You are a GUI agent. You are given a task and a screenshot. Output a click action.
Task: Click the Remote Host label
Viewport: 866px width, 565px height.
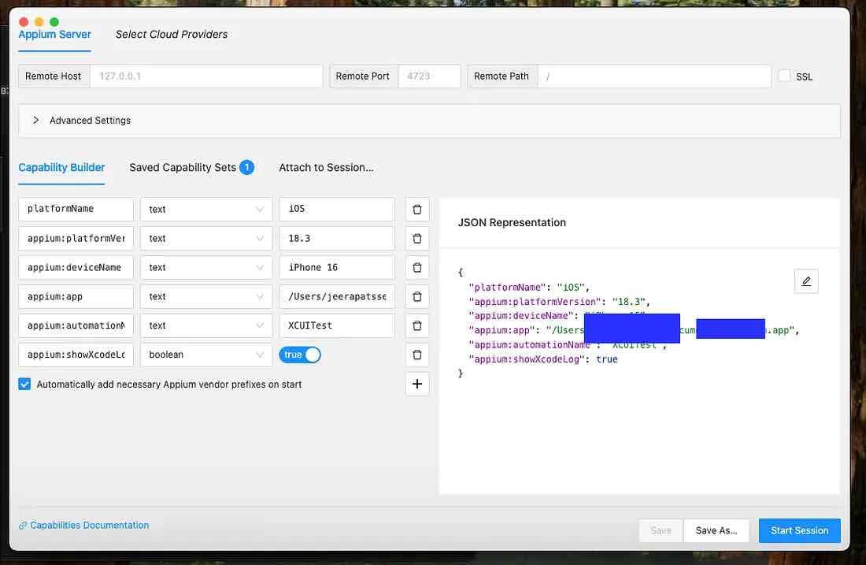[x=53, y=76]
